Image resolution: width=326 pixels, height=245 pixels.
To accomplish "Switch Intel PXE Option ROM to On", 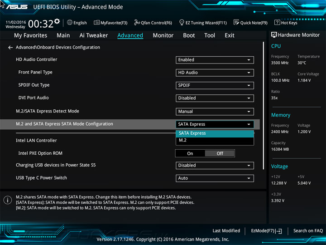I will pos(190,153).
